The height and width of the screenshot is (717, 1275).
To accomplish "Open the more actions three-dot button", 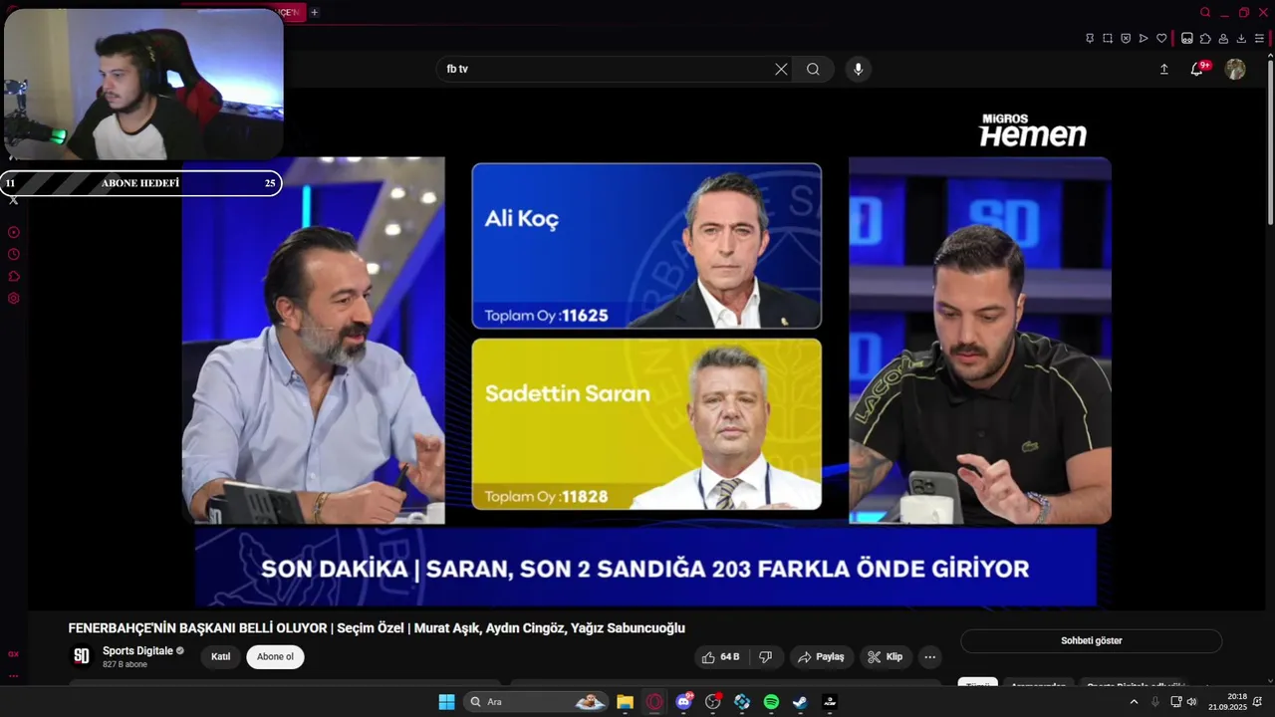I will [929, 657].
